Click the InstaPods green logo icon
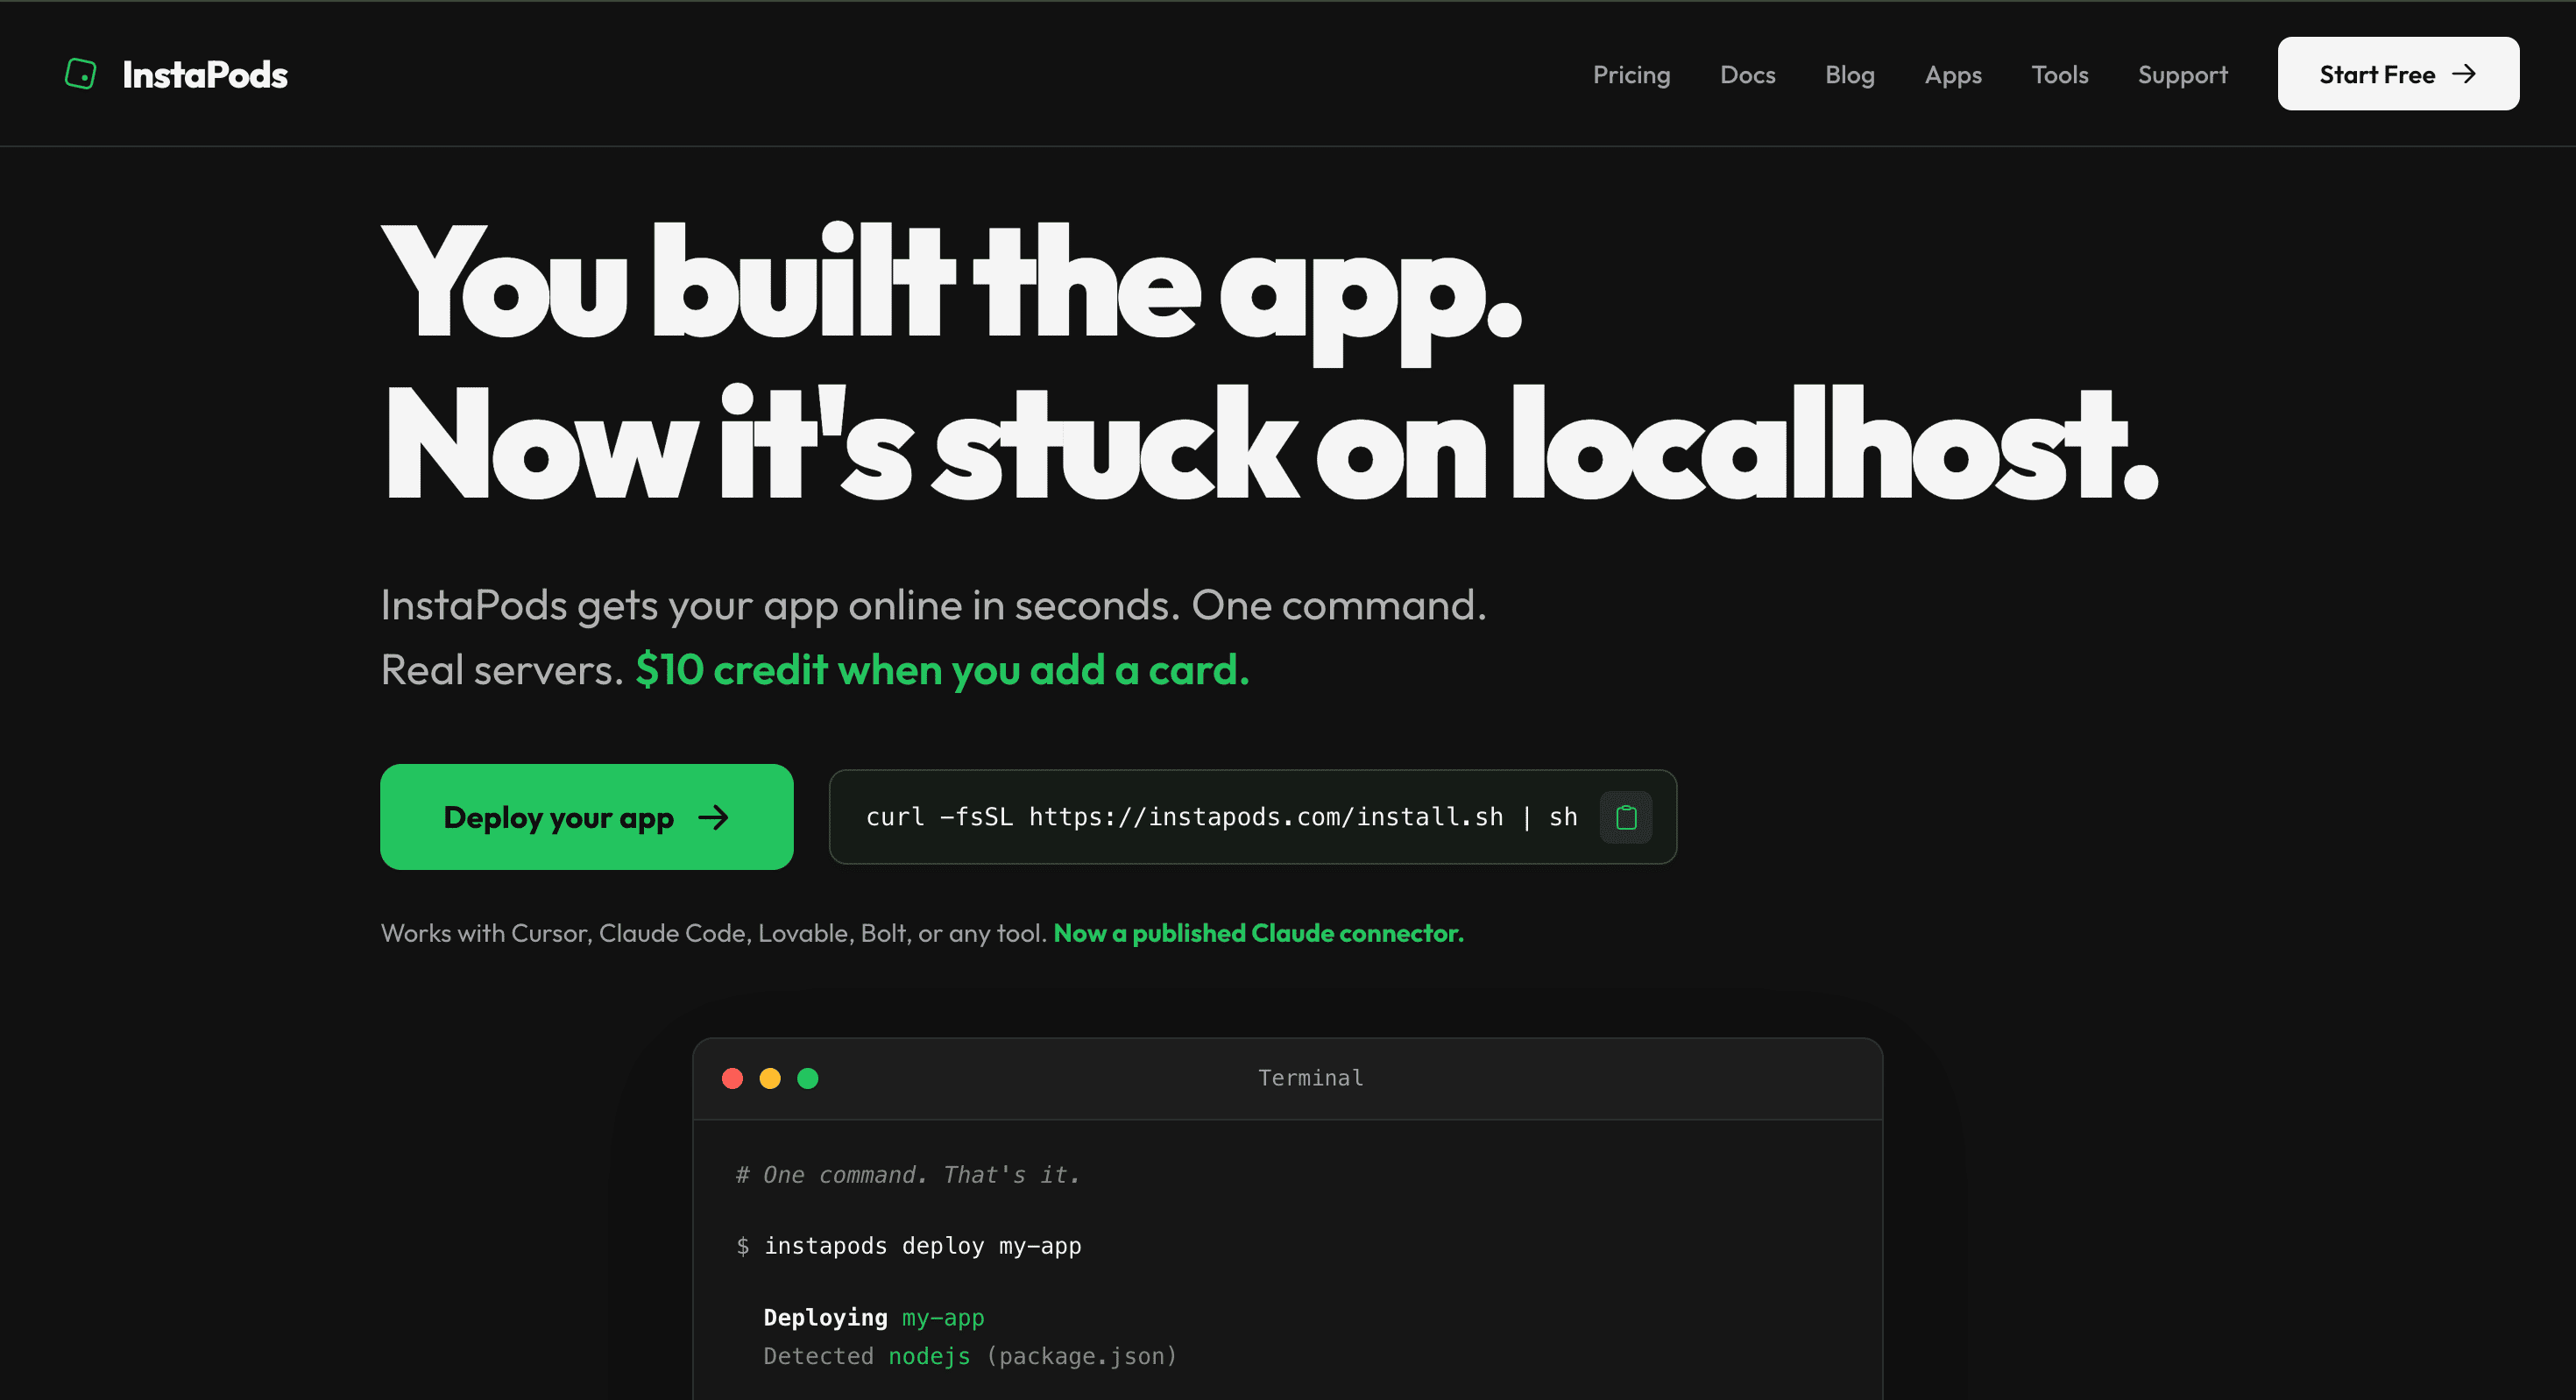Screen dimensions: 2576x1400 click(80, 74)
